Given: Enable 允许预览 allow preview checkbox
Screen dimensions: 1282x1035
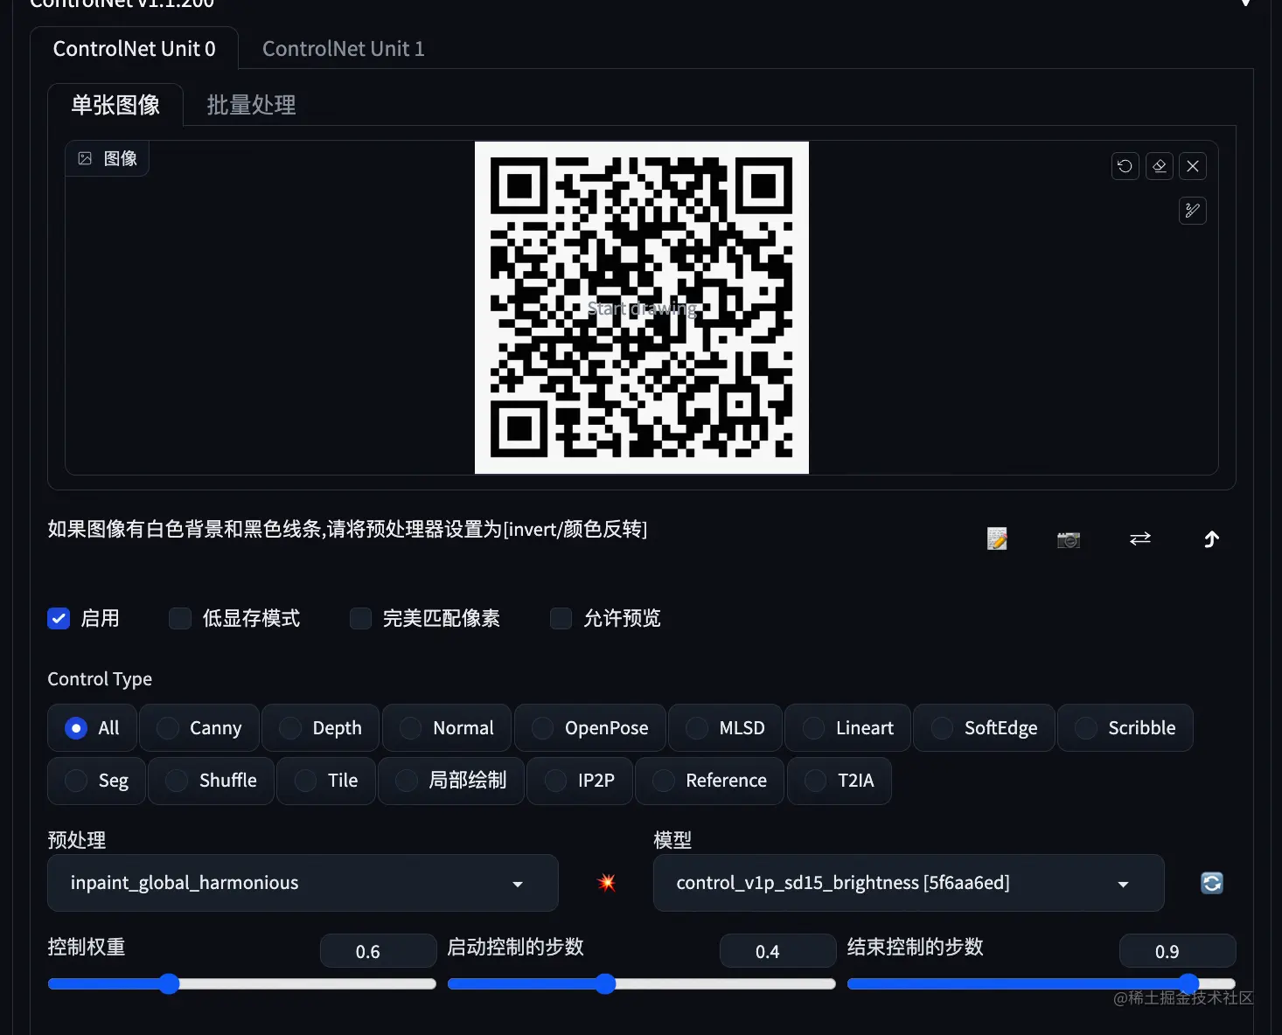Looking at the screenshot, I should 561,619.
